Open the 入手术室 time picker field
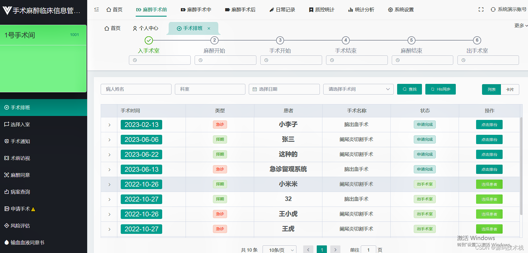528x253 pixels. point(160,60)
